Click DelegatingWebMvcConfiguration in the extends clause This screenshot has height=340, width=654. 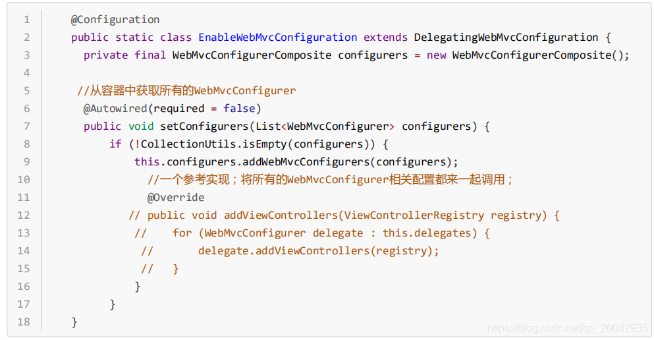pyautogui.click(x=506, y=37)
